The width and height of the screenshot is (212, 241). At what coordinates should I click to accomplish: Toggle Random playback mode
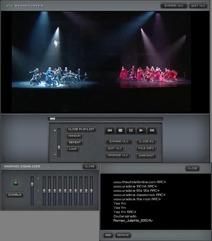[74, 136]
